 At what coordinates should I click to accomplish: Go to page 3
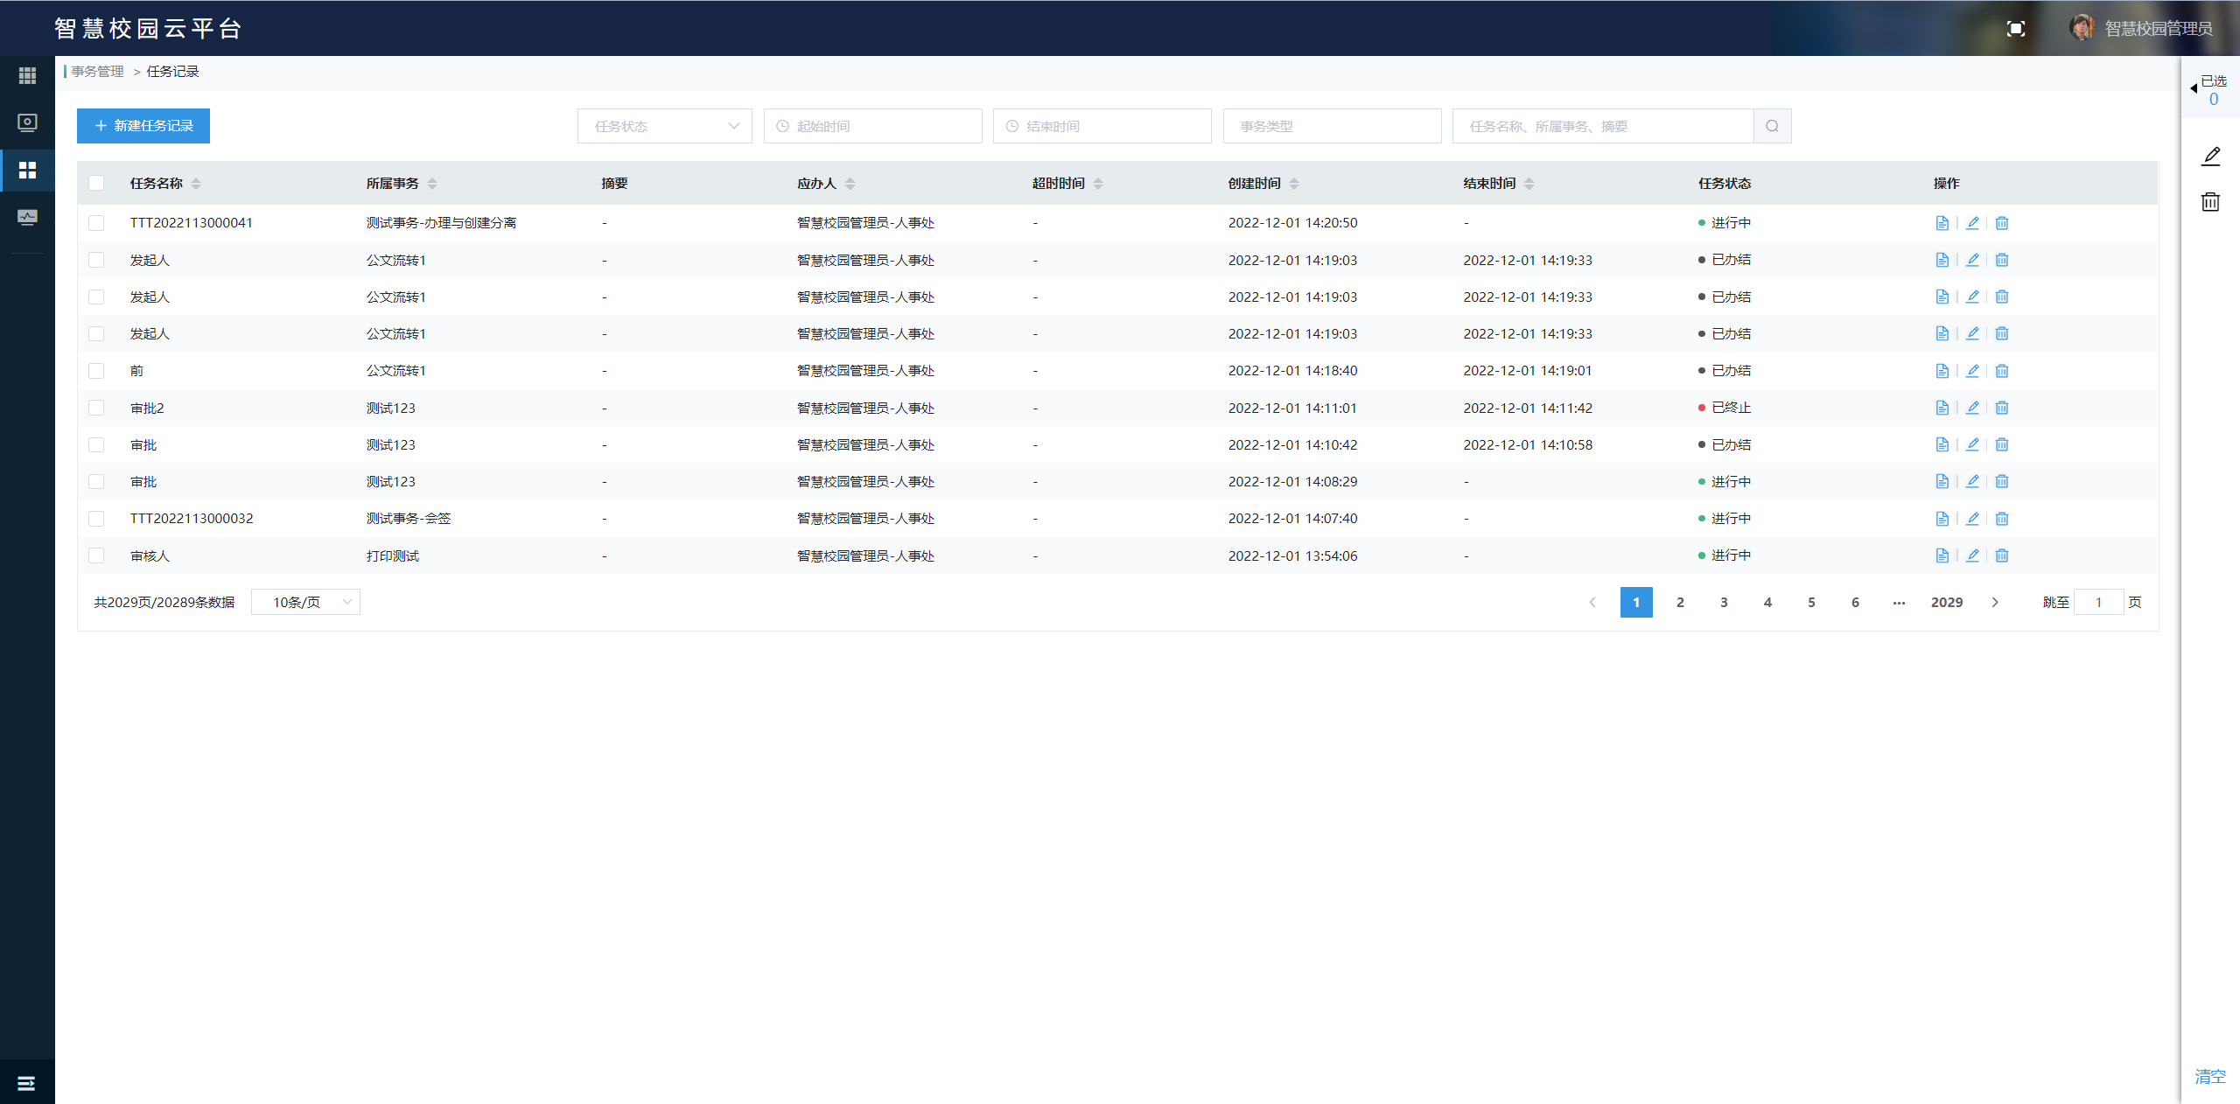pos(1724,602)
